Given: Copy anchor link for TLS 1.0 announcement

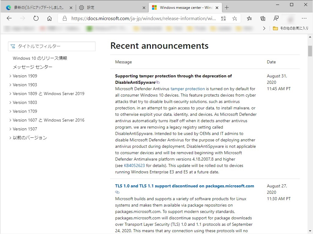Looking at the screenshot, I should [117, 192].
